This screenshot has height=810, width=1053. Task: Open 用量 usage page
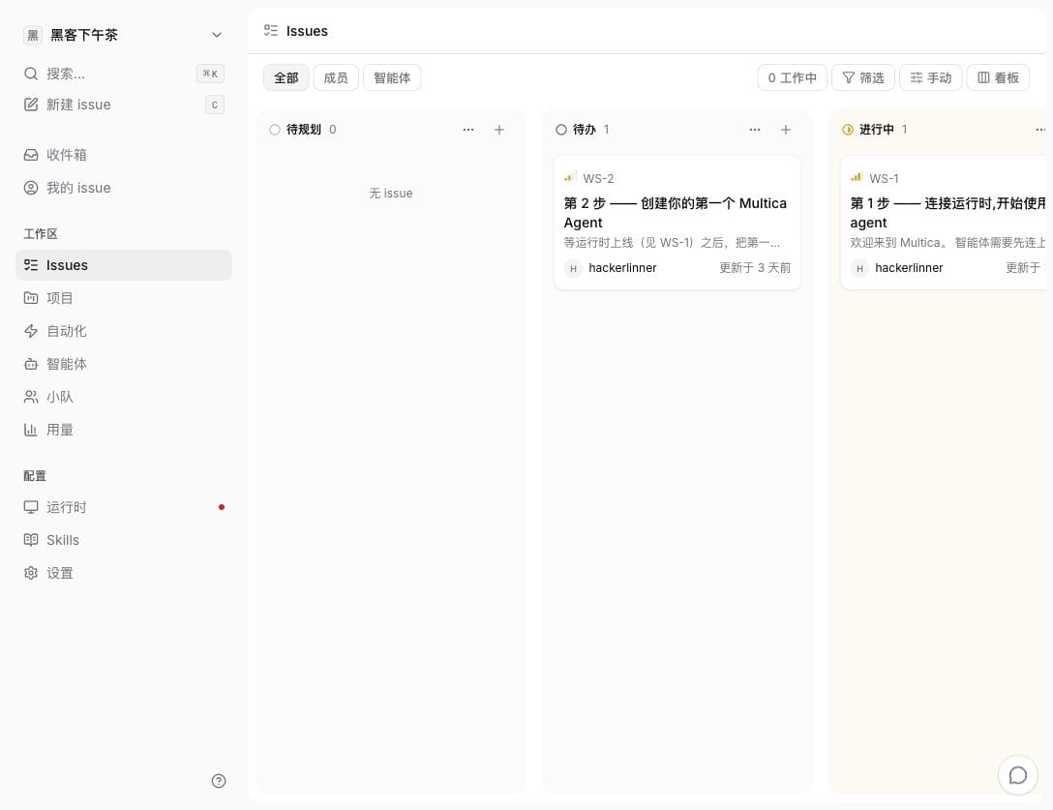(124, 430)
